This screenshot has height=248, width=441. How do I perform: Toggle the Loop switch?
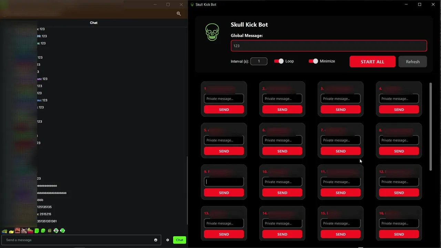[279, 61]
